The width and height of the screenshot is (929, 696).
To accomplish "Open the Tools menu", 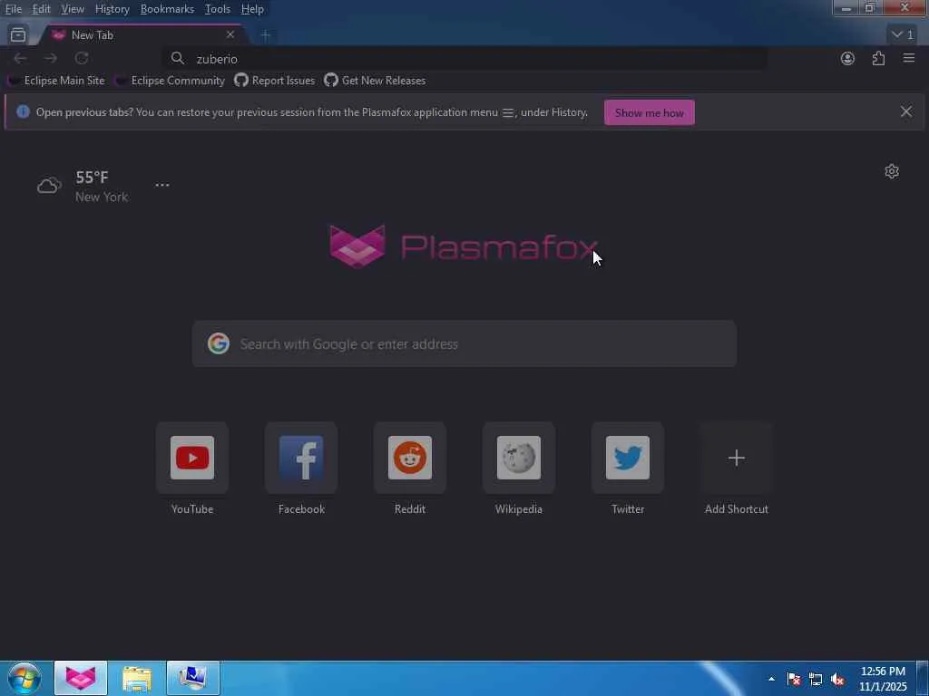I will pyautogui.click(x=218, y=9).
